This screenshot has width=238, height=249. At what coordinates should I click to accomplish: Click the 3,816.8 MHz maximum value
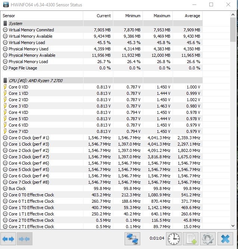(x=159, y=157)
